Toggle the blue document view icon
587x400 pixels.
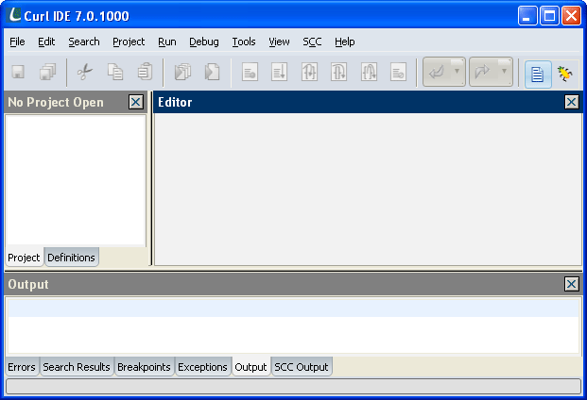point(538,74)
